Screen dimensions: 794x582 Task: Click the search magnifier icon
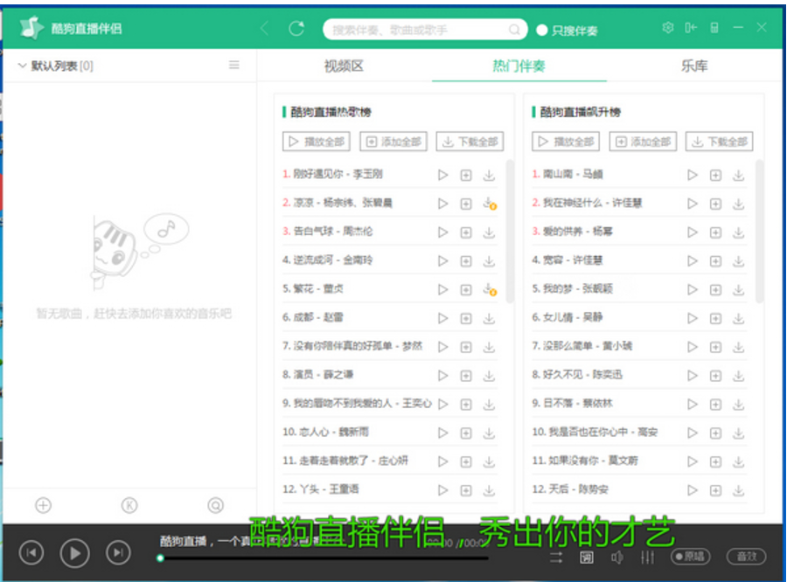point(514,30)
